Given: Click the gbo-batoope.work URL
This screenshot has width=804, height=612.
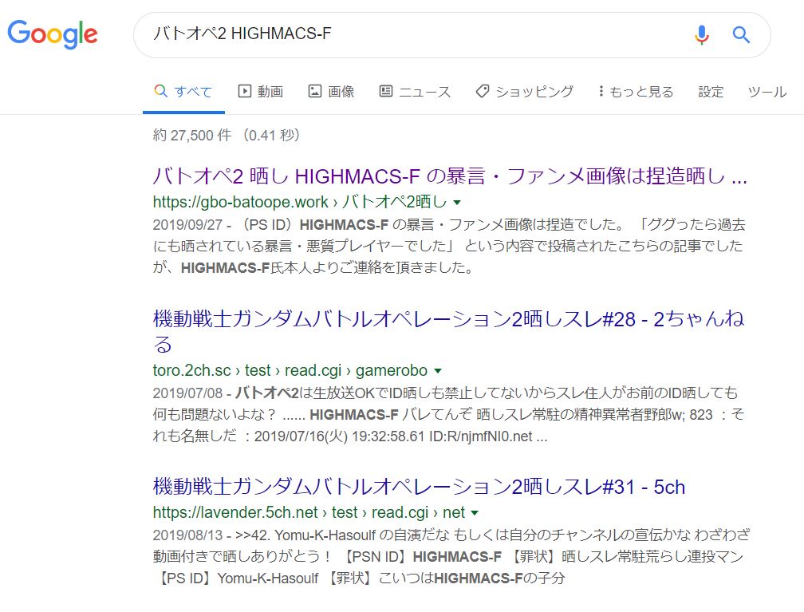Looking at the screenshot, I should (x=299, y=202).
